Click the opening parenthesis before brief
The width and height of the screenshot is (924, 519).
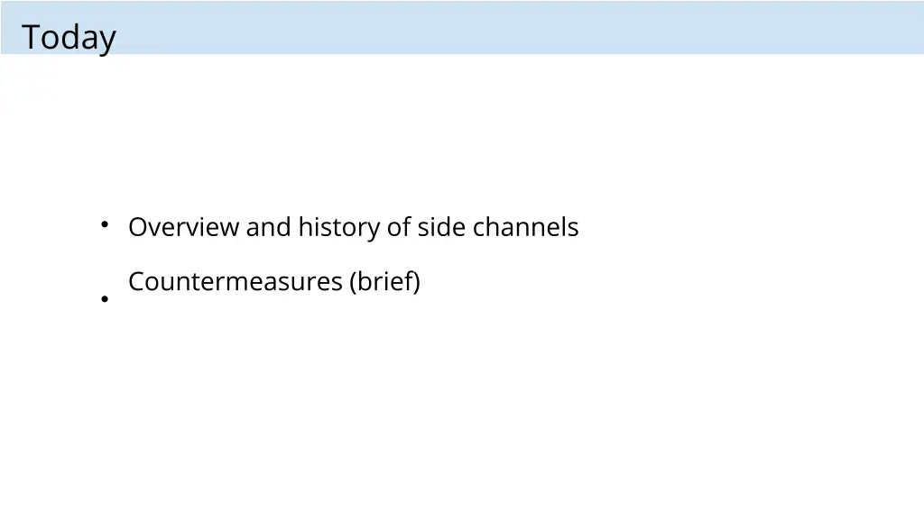(354, 282)
